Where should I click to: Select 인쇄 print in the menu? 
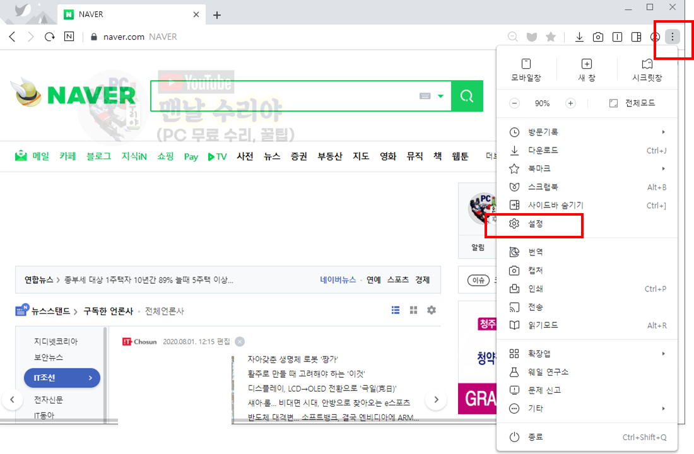click(x=587, y=289)
